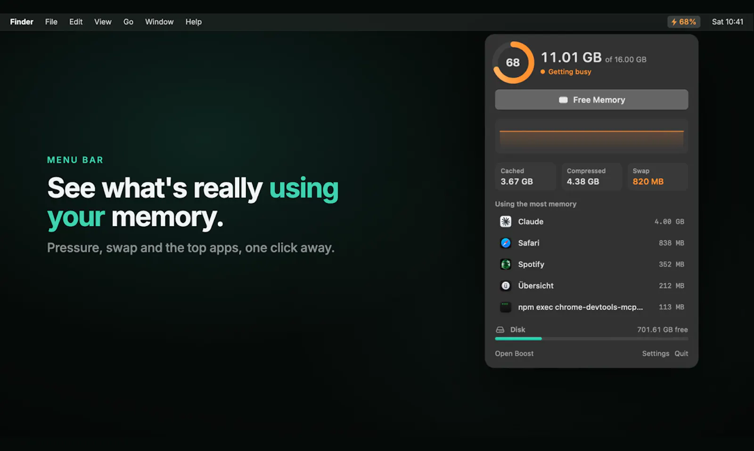The height and width of the screenshot is (451, 754).
Task: Click the npm exec chrome-devtools-mcp row text
Action: [581, 307]
